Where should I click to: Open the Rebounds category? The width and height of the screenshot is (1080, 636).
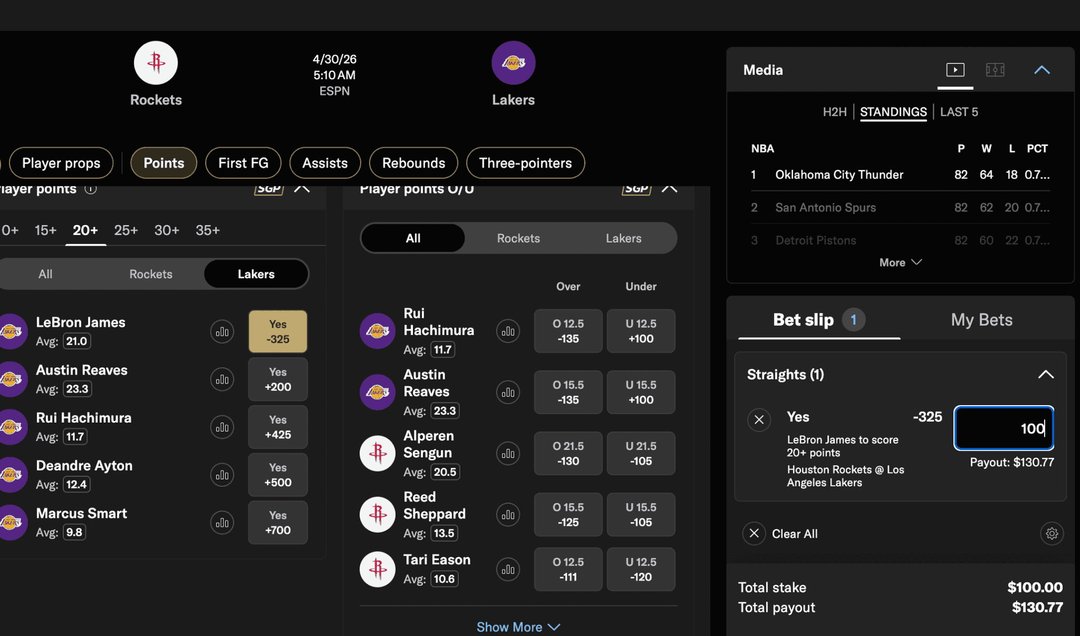point(413,163)
